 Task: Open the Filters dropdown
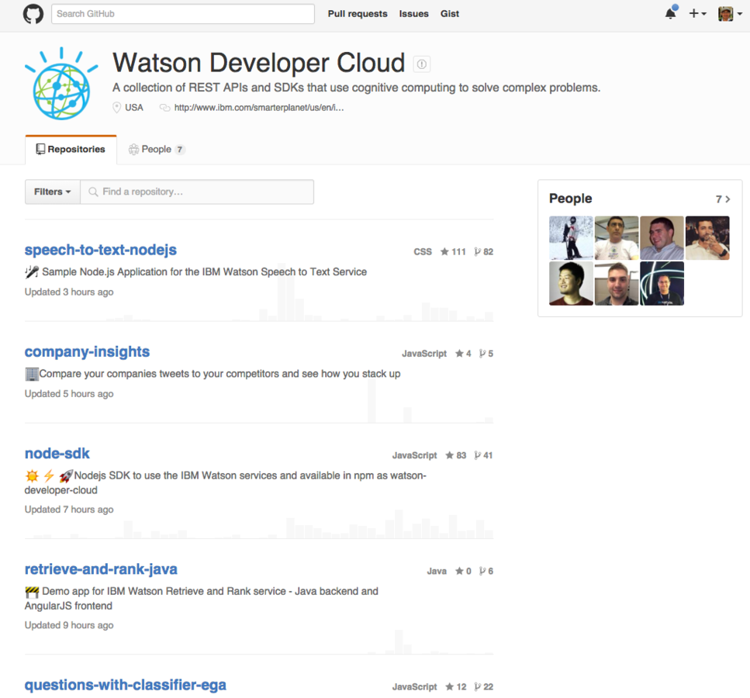pyautogui.click(x=53, y=192)
